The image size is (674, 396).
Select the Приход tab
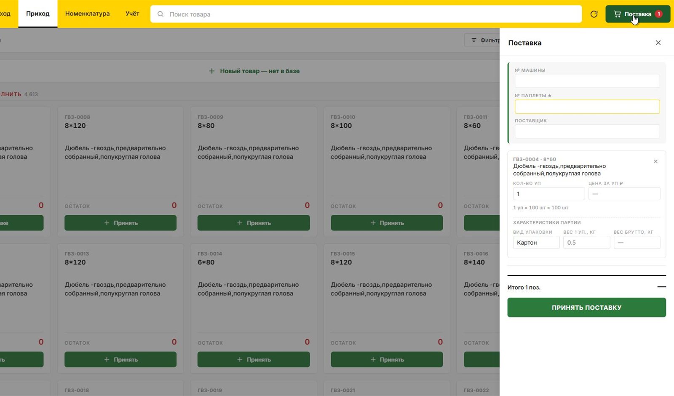click(38, 13)
